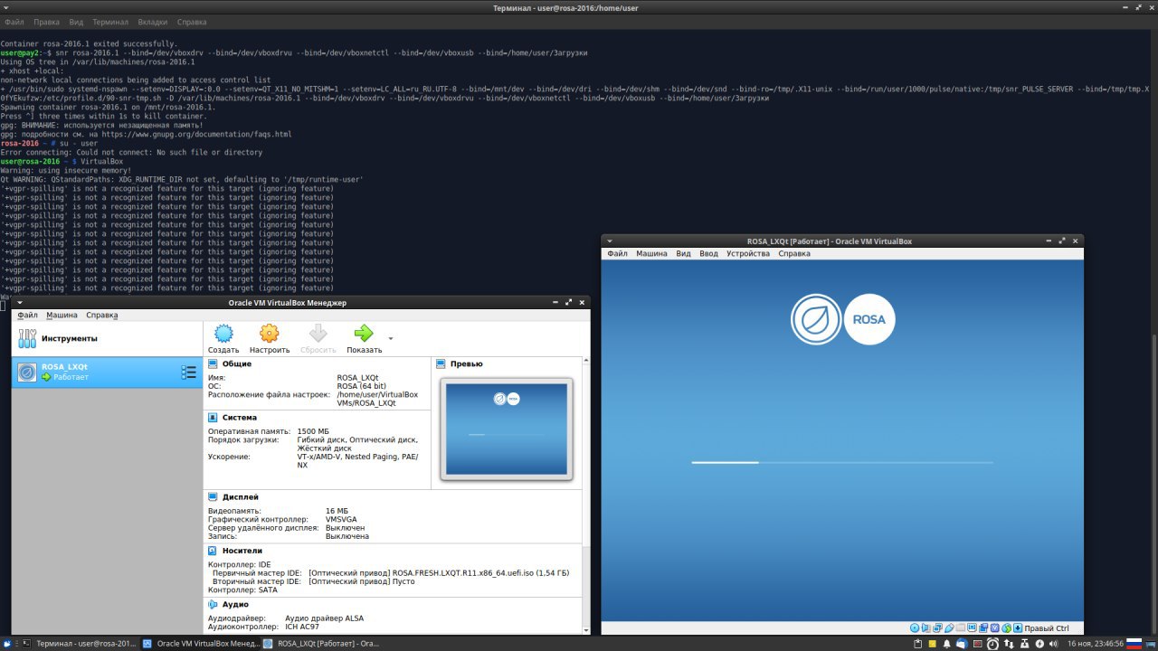
Task: Open Справка menu in ROSA_LXQt VM window
Action: coord(794,254)
